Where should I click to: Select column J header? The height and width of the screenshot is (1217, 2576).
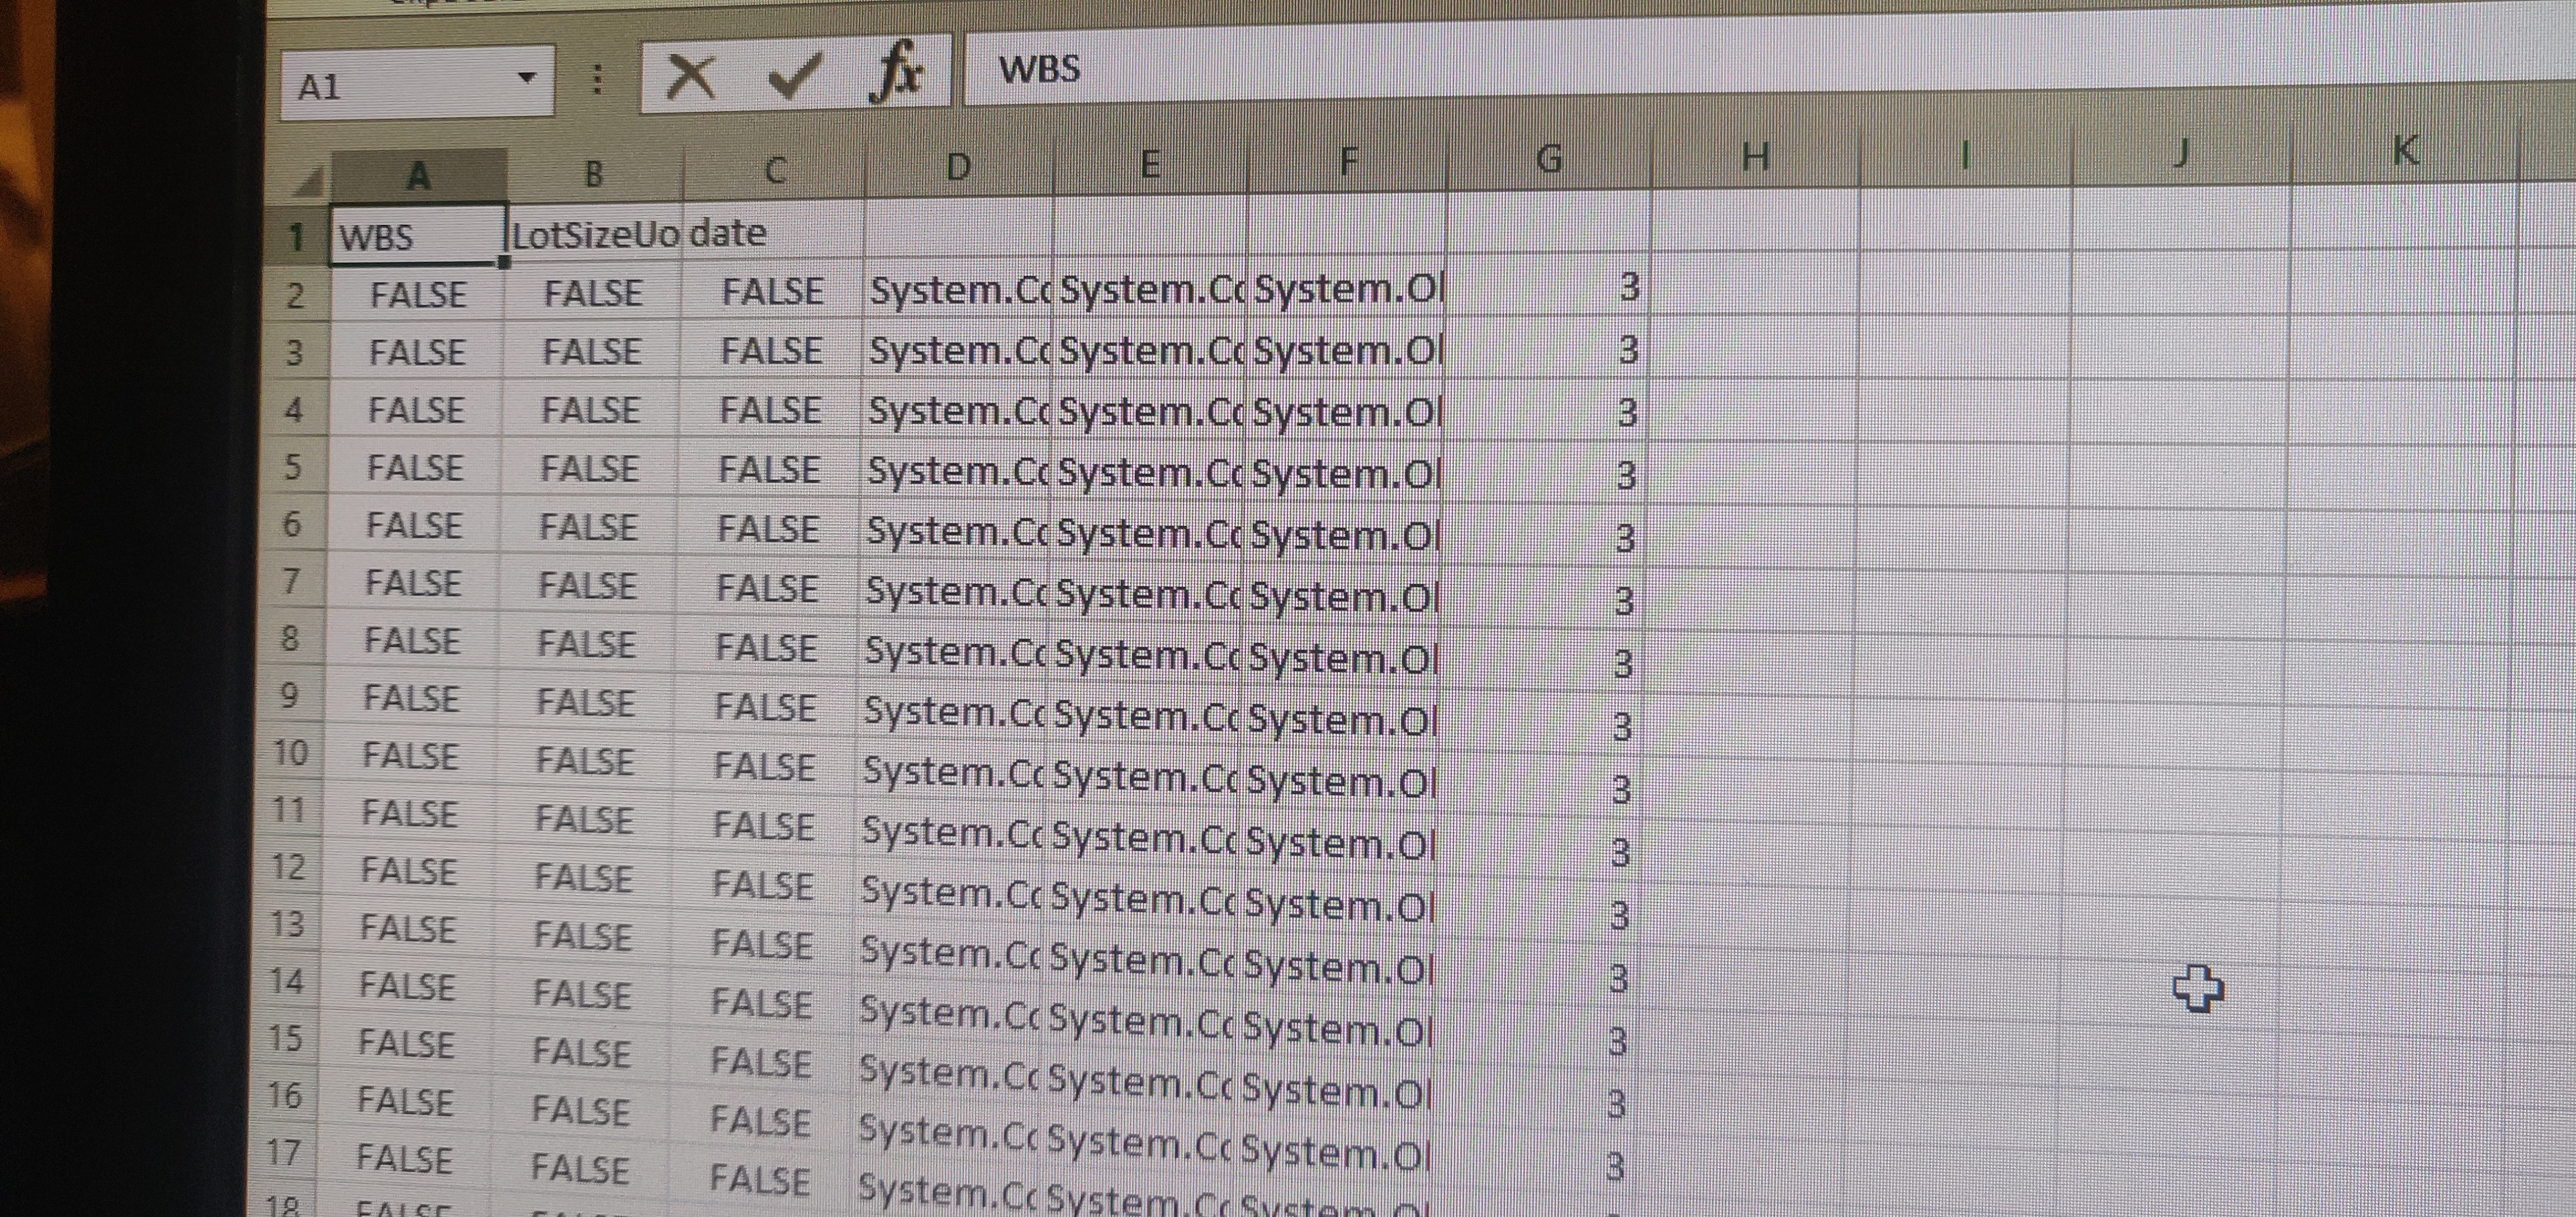click(2180, 152)
